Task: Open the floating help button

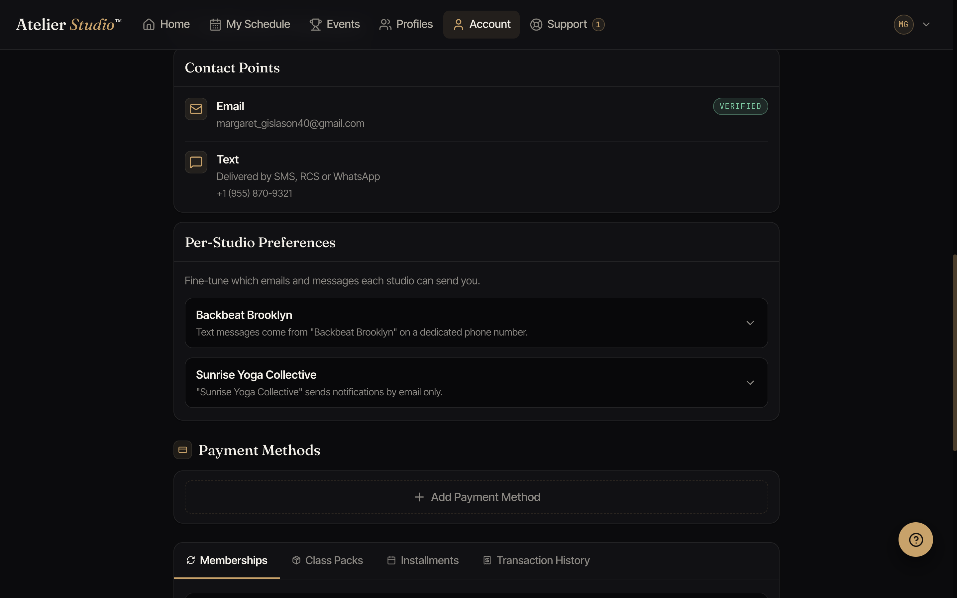Action: (915, 540)
